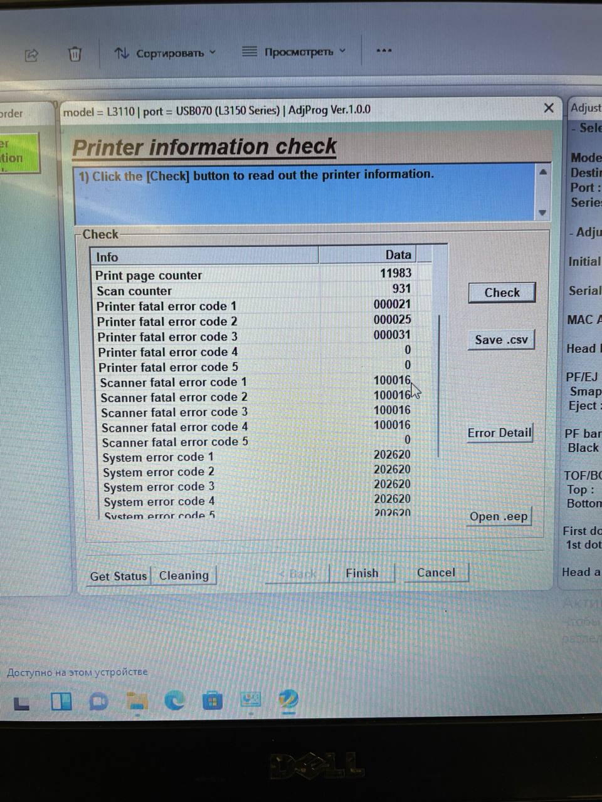
Task: Open the Widgets taskbar icon
Action: click(61, 701)
